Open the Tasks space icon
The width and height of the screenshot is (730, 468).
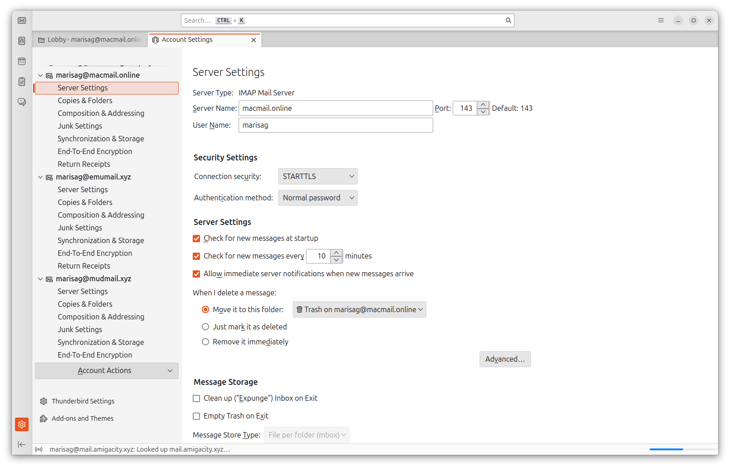point(22,82)
